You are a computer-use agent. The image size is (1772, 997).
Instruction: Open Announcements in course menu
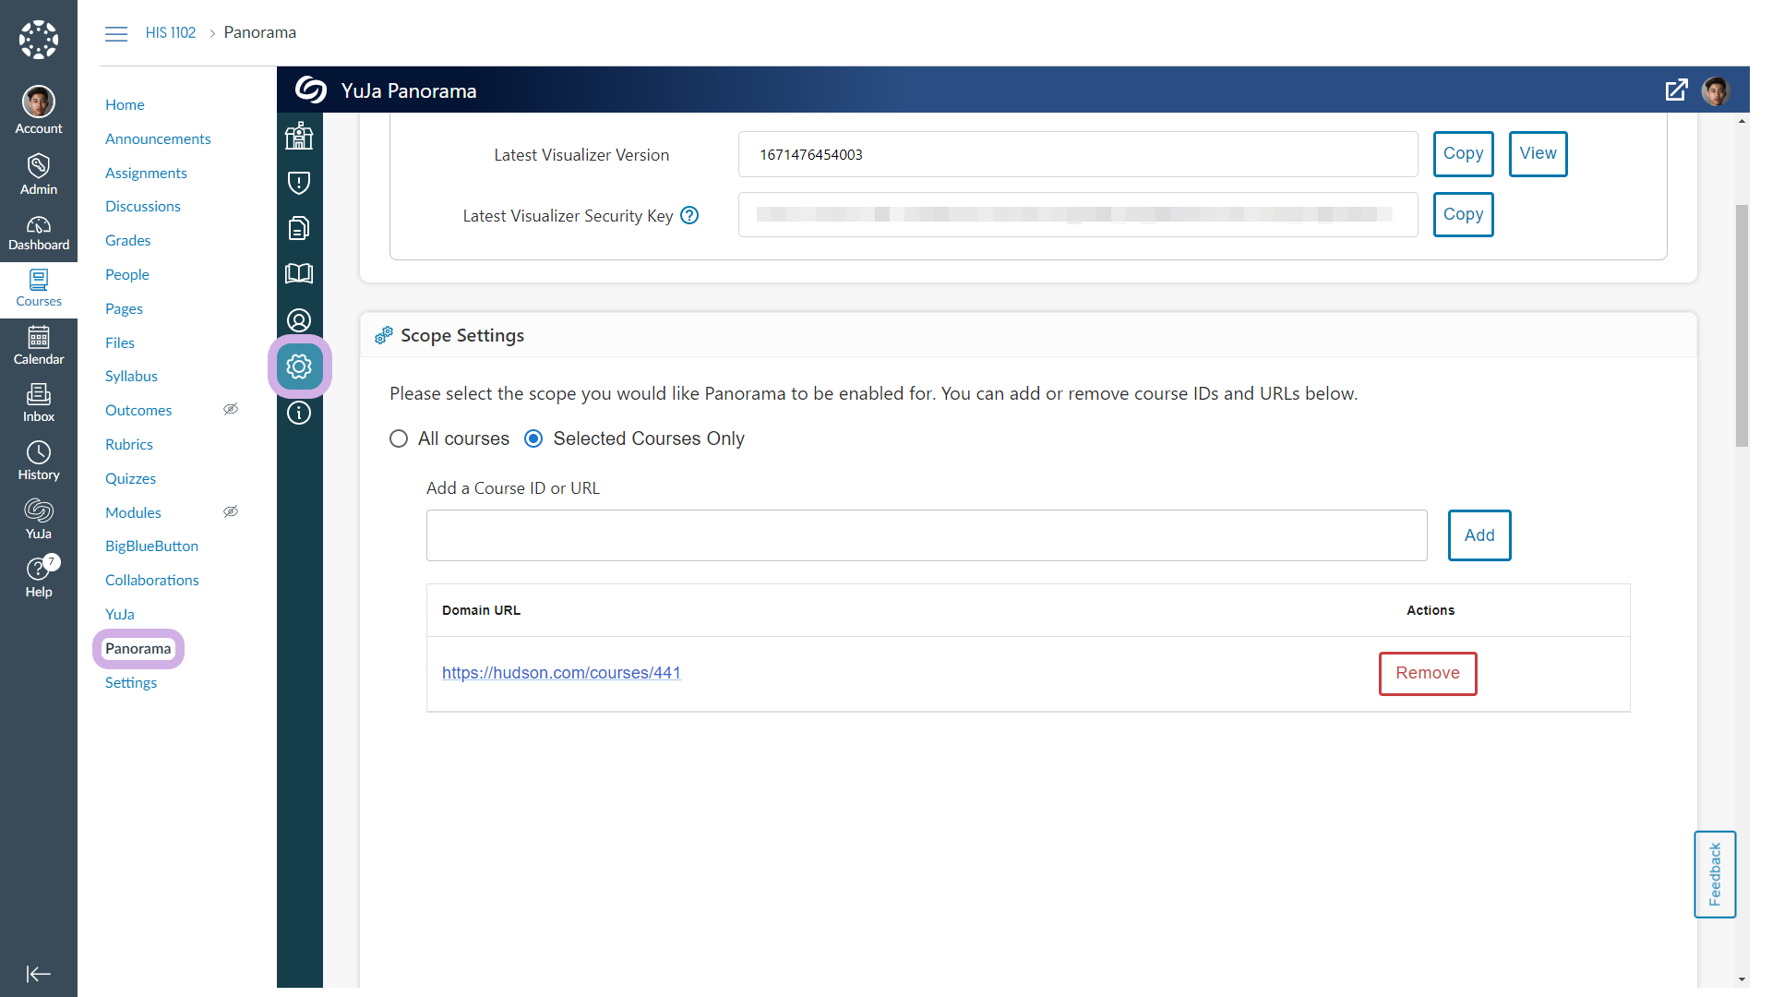(158, 138)
